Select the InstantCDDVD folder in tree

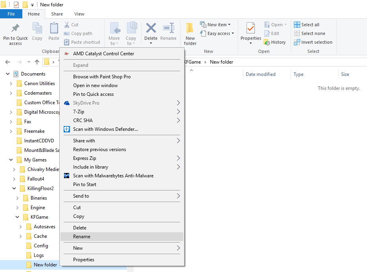click(x=39, y=141)
